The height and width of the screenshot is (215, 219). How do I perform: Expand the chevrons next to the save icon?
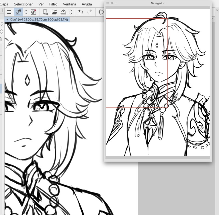tap(71, 12)
